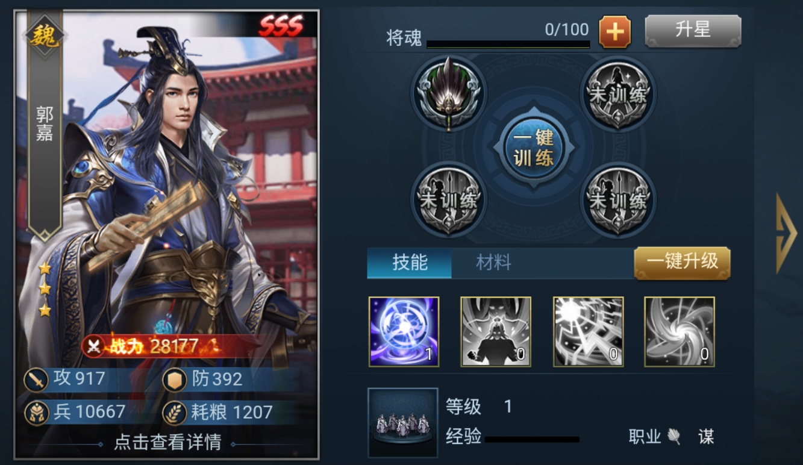Image resolution: width=803 pixels, height=465 pixels.
Task: Click the orange plus button near 将魂
Action: click(614, 32)
